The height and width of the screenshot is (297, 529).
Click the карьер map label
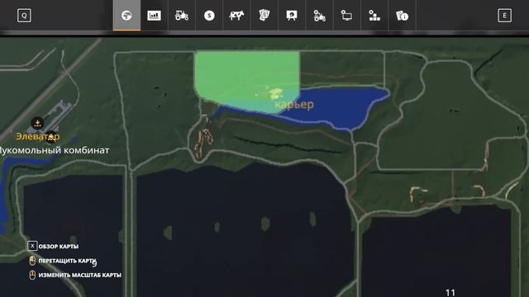(x=294, y=105)
